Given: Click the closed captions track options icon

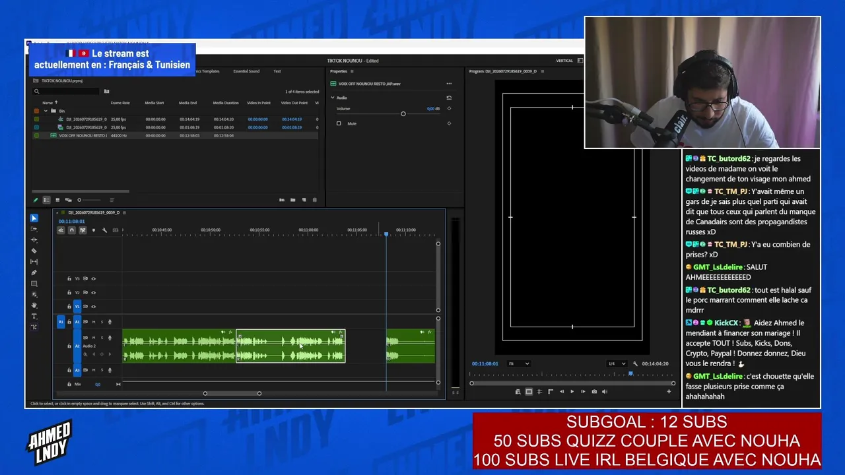Looking at the screenshot, I should pos(116,230).
